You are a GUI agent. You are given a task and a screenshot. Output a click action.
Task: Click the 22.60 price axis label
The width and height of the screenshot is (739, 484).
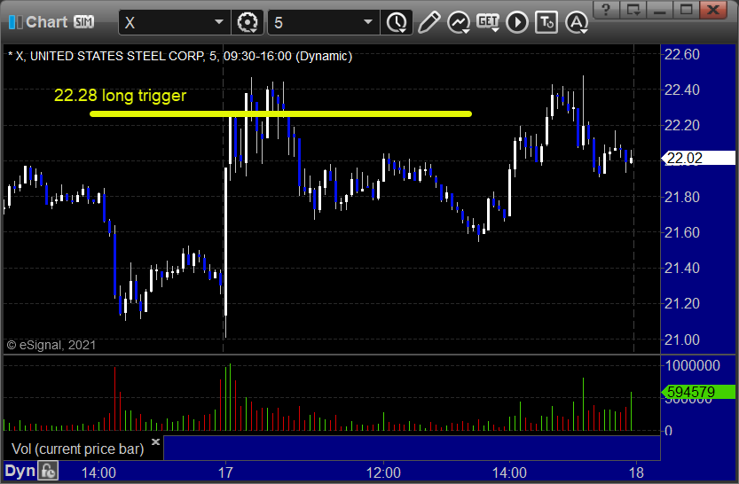[x=682, y=55]
